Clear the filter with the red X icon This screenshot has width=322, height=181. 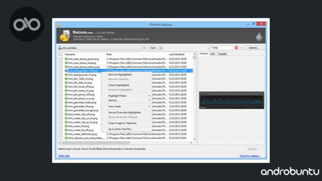[236, 47]
